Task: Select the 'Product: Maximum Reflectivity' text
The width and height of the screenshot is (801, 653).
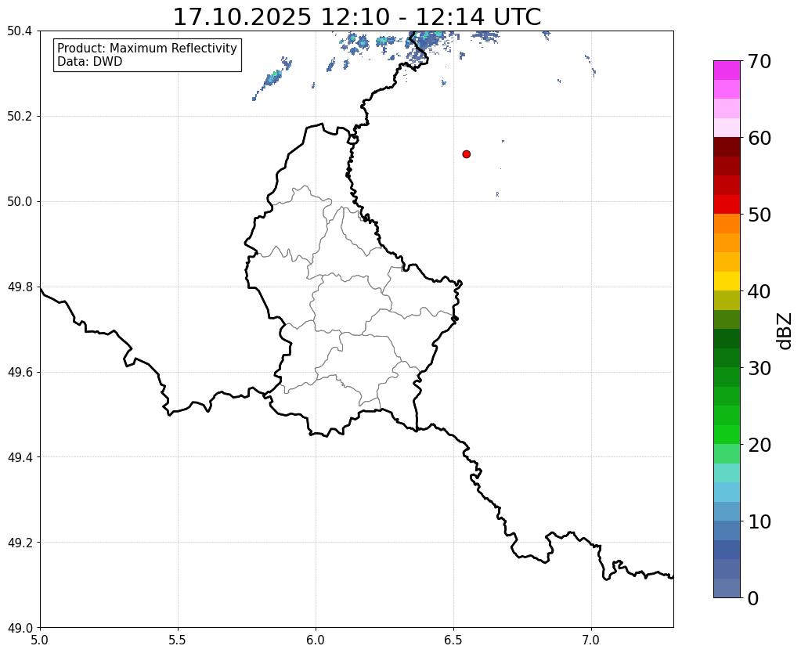Action: (147, 48)
